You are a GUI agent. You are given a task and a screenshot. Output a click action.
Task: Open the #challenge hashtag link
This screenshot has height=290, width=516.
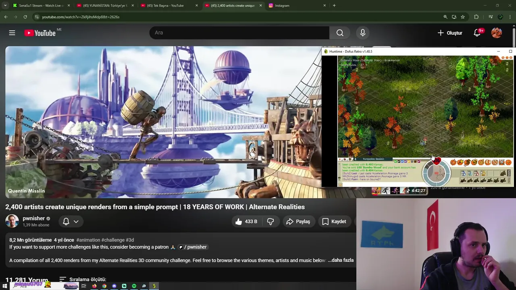pos(113,240)
